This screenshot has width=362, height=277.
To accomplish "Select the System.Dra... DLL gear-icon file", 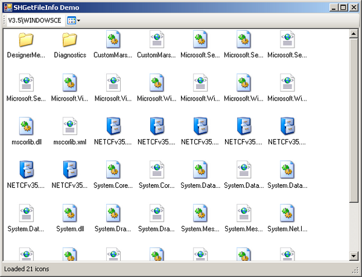I will tap(113, 219).
